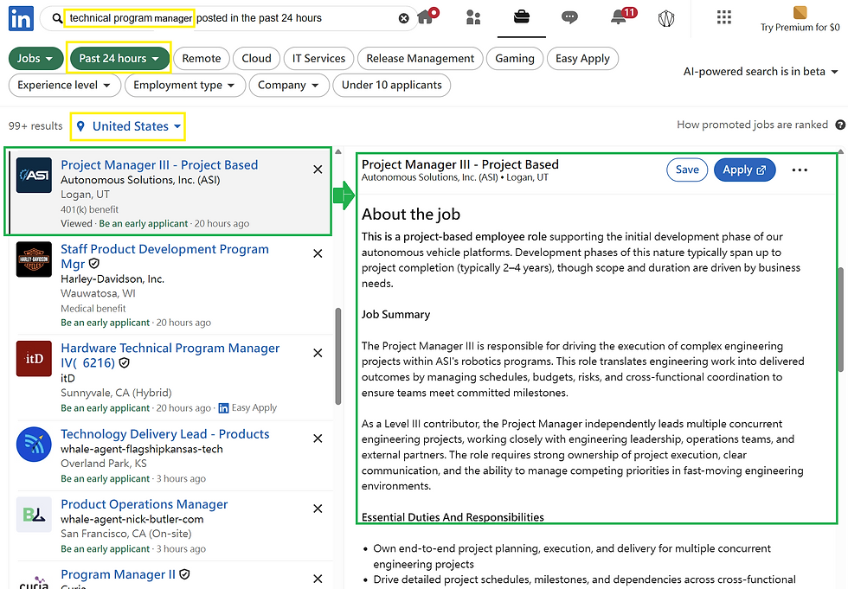
Task: Open Staff Product Development Program Mgr listing
Action: coord(164,256)
